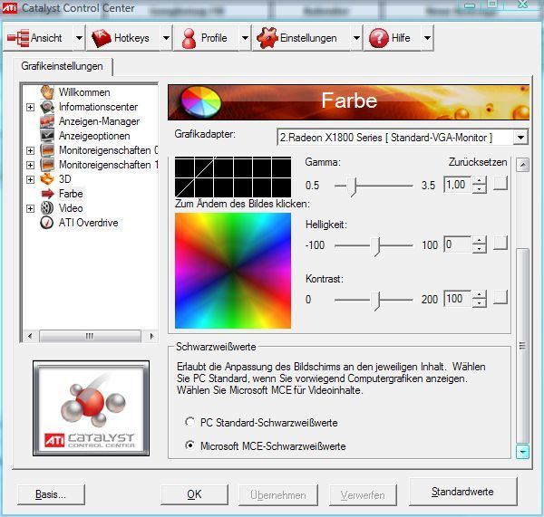Click the red Farbe arrow icon
544x517 pixels.
coord(48,194)
